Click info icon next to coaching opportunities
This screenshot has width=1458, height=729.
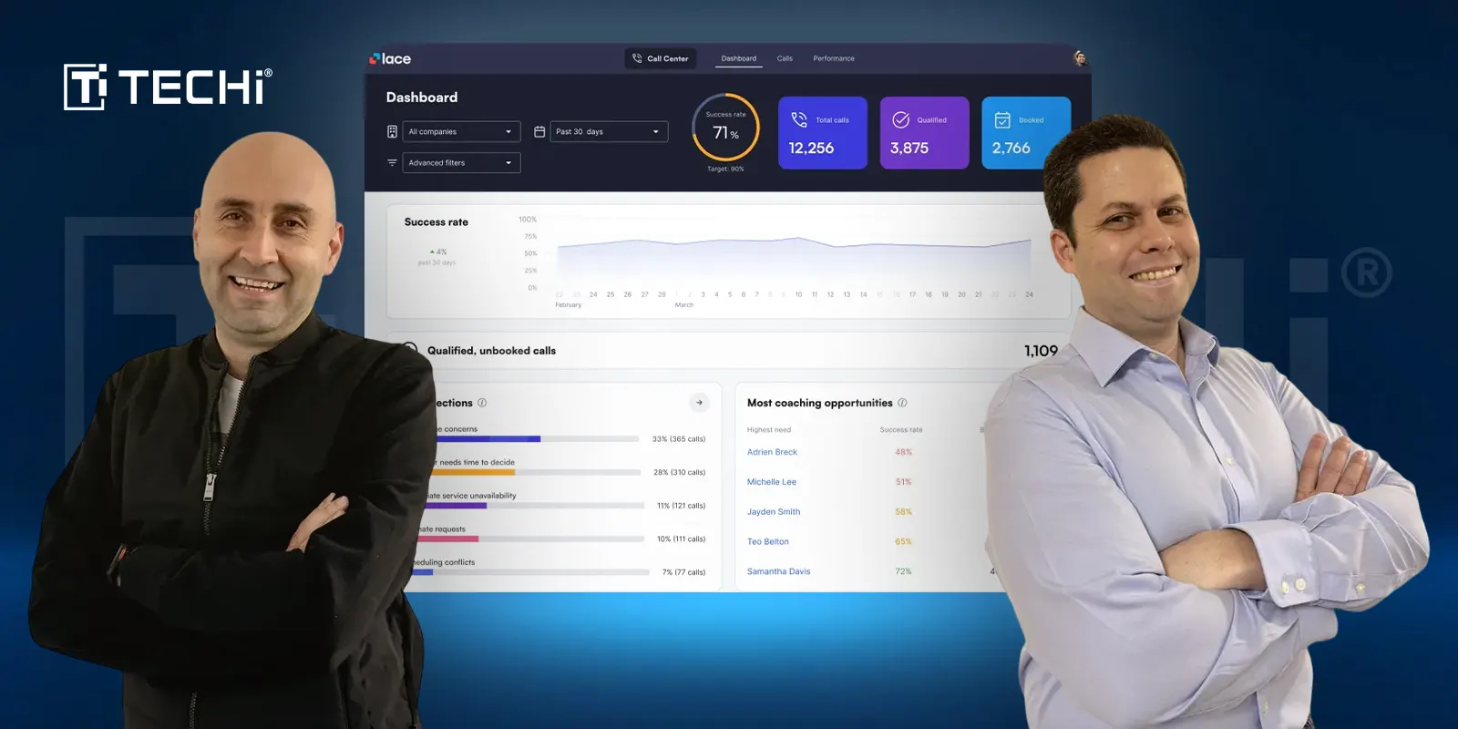(902, 403)
